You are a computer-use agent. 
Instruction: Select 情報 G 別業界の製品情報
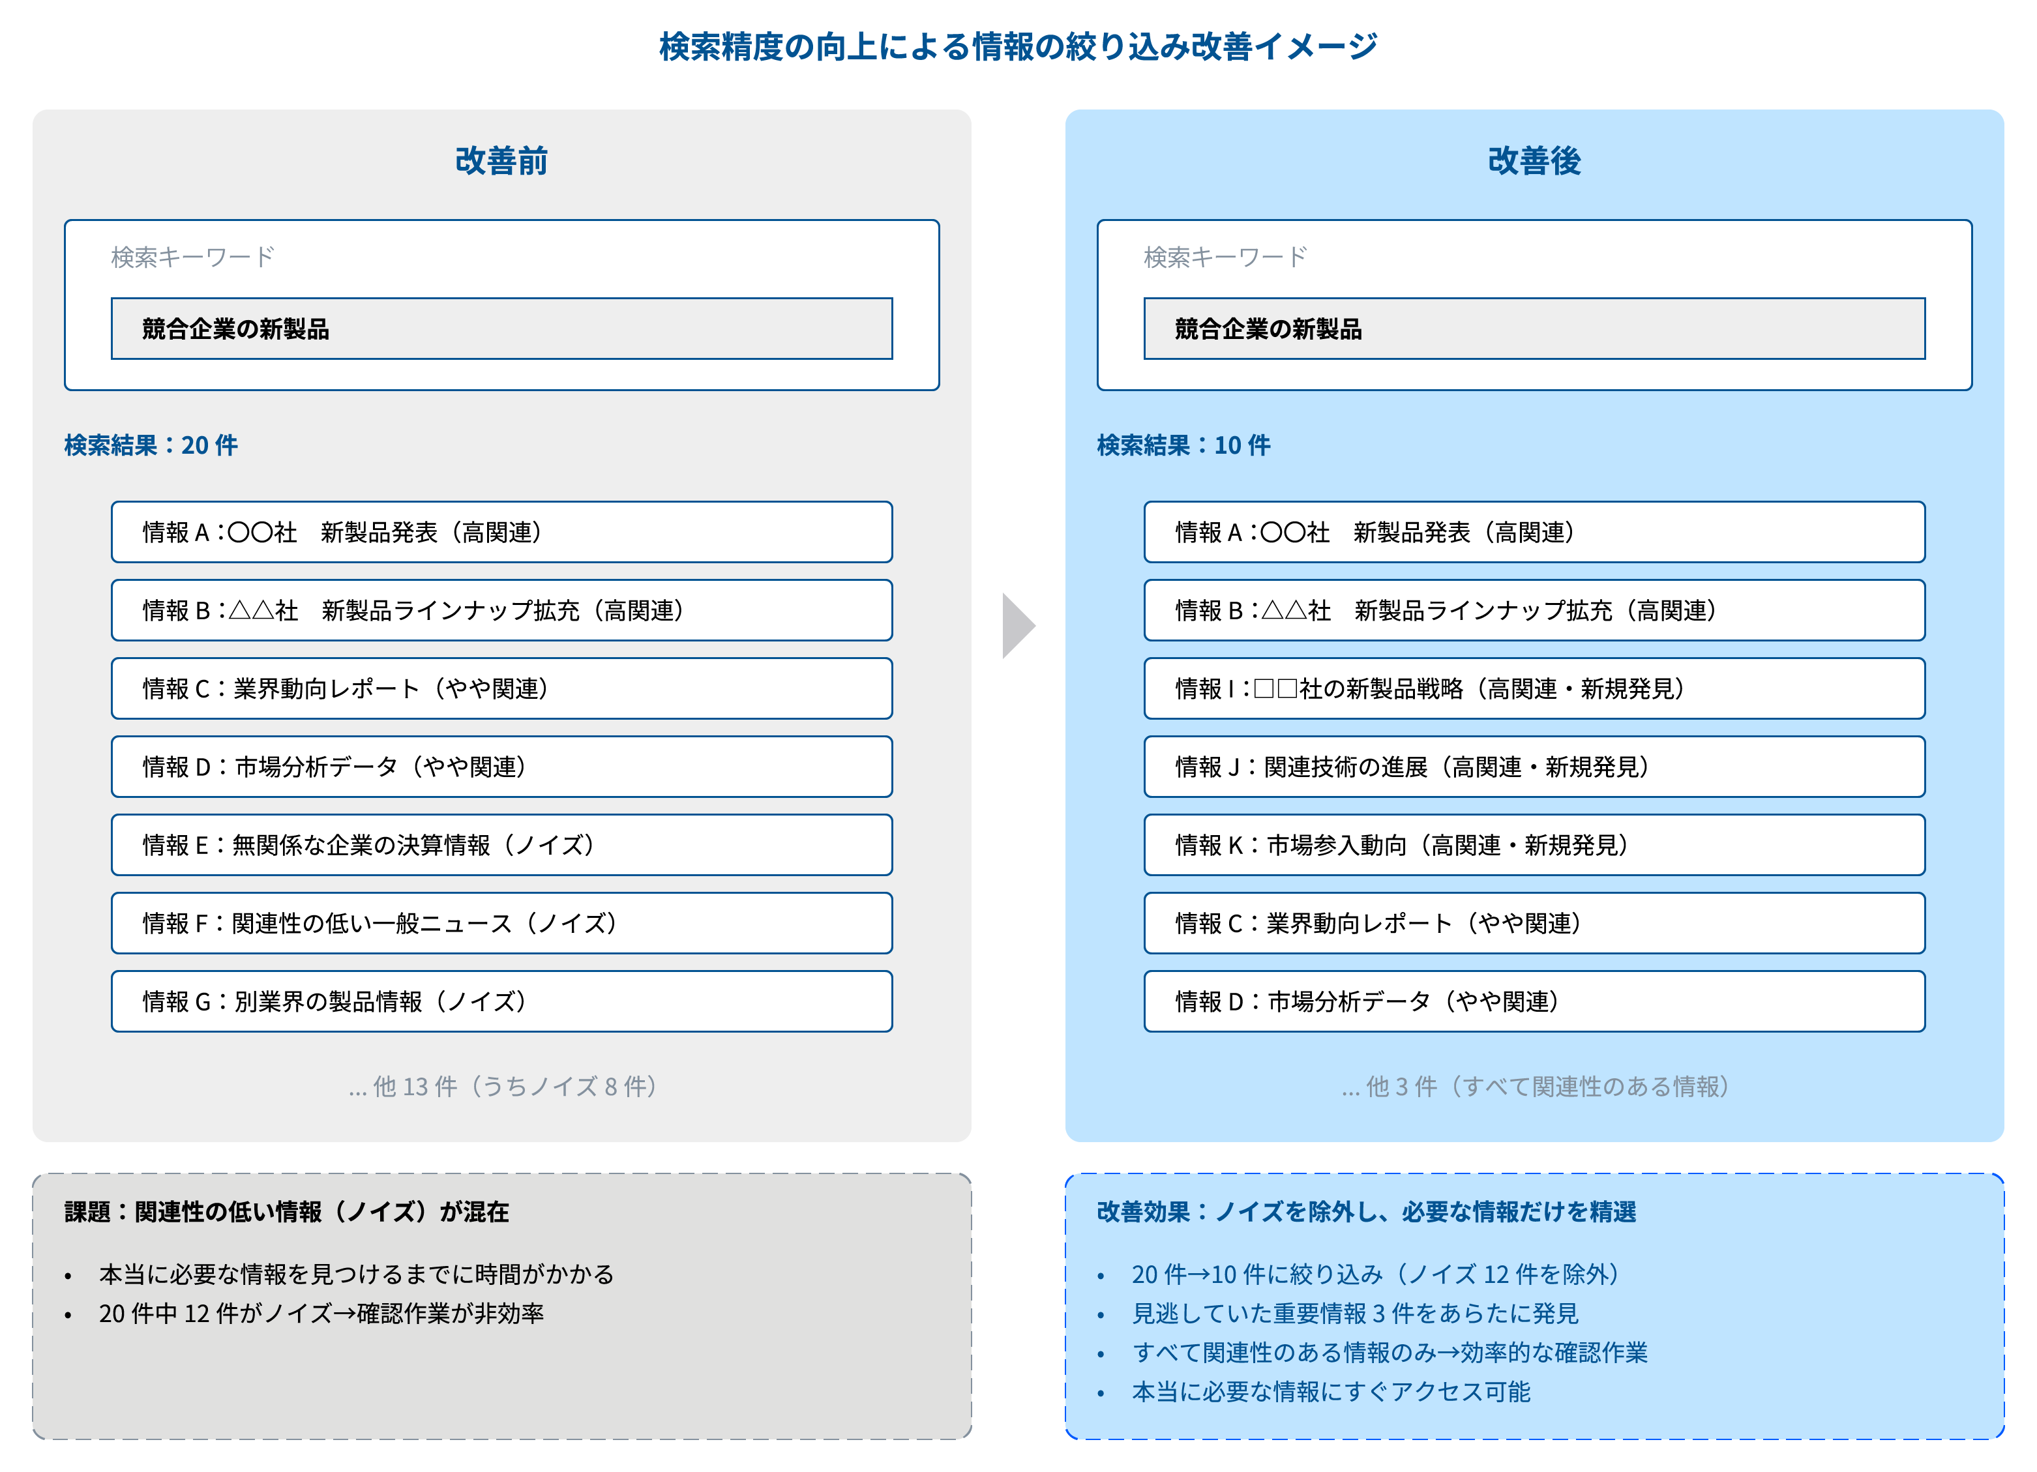[501, 1001]
